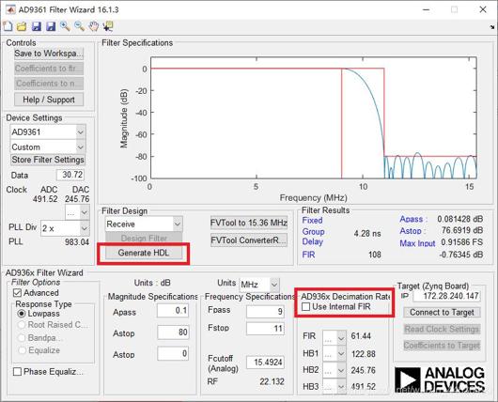Click the toolbar undock arrow icon
Image resolution: width=498 pixels, height=402 pixels.
pyautogui.click(x=492, y=27)
